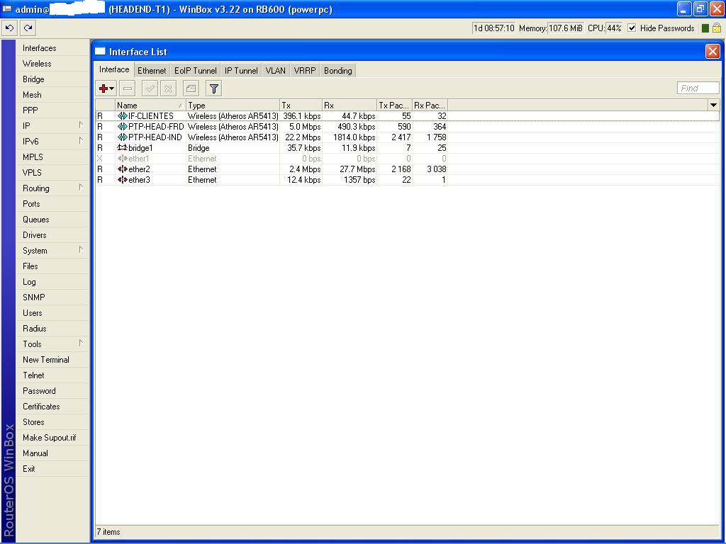Open the Mesh menu item
This screenshot has width=726, height=544.
[x=52, y=95]
